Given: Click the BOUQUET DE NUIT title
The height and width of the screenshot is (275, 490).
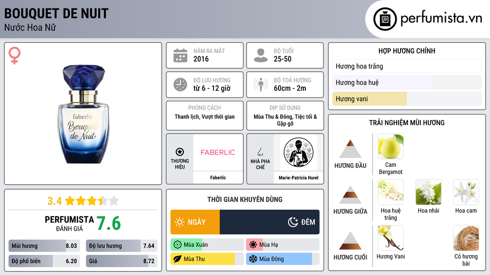Looking at the screenshot, I should [x=56, y=14].
